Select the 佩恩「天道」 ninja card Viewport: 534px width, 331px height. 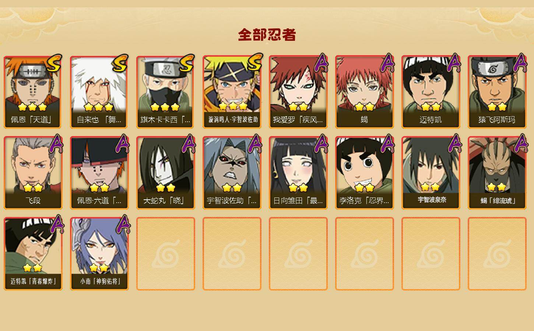coord(33,92)
